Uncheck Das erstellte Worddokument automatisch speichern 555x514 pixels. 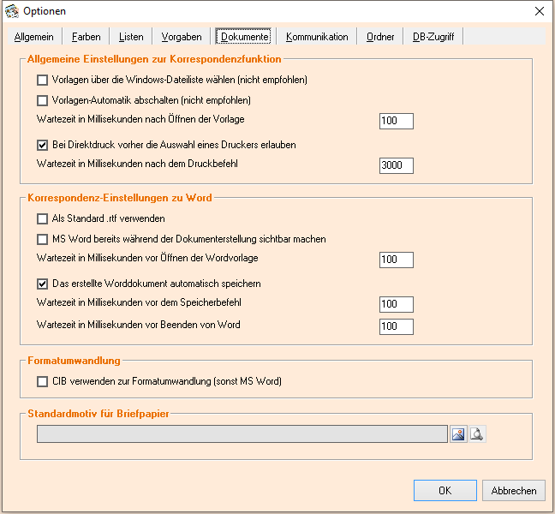click(43, 284)
